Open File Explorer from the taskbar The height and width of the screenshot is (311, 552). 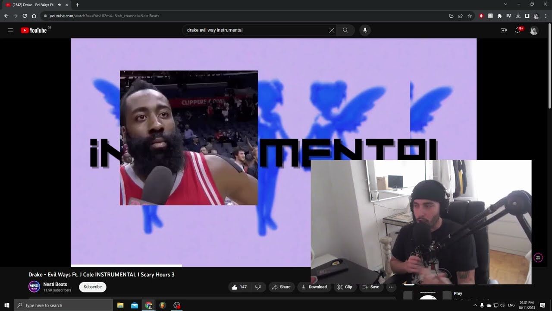point(120,305)
